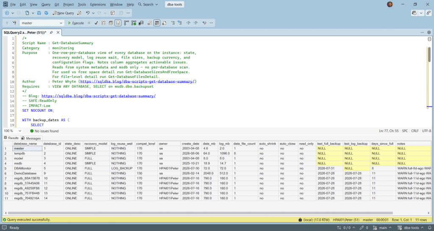Expand the Navigate Backward dropdown arrow
The width and height of the screenshot is (434, 231).
click(x=12, y=13)
